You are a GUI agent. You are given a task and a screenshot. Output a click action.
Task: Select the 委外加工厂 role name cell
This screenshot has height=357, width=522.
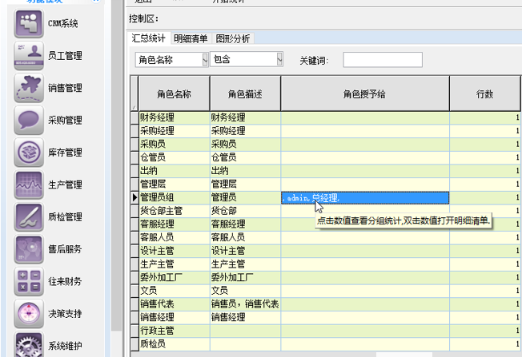coord(175,277)
